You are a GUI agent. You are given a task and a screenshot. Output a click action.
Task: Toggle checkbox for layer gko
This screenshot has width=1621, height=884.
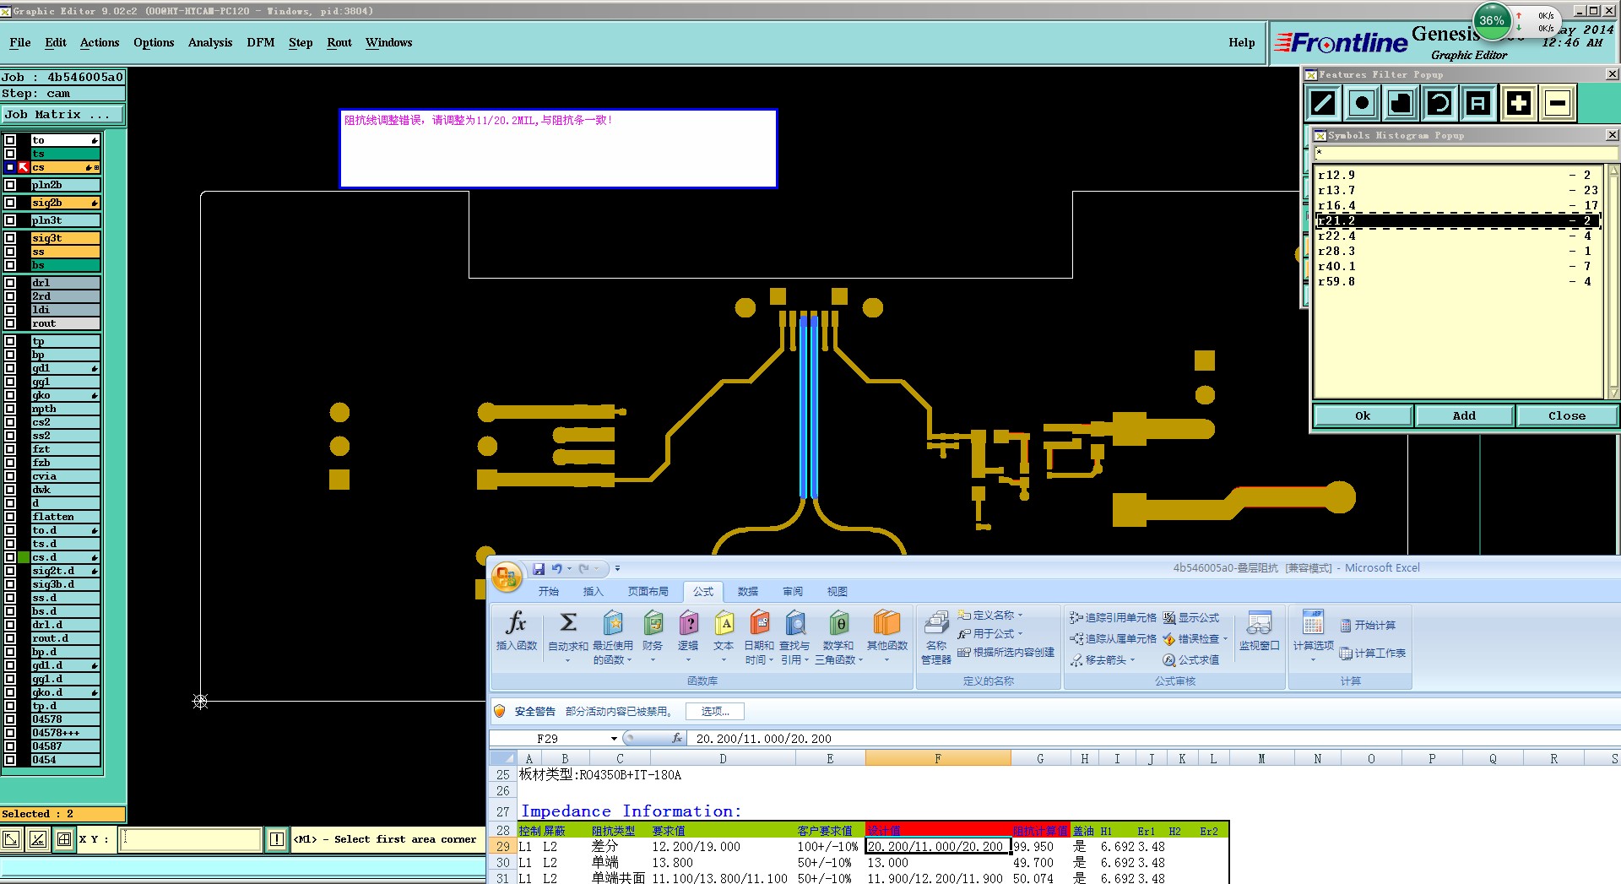click(10, 395)
